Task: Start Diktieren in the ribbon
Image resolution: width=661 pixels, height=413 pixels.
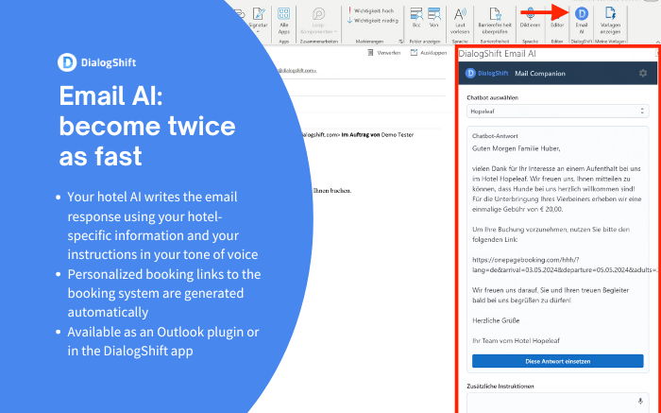Action: point(530,18)
